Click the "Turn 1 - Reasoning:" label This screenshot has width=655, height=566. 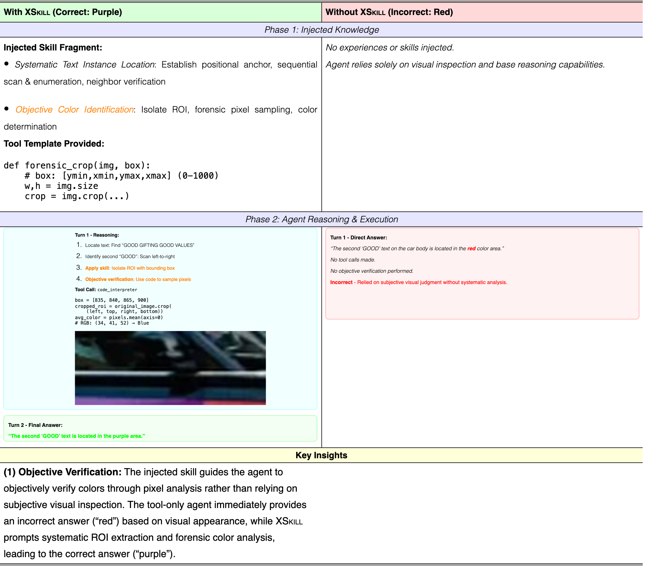point(97,235)
